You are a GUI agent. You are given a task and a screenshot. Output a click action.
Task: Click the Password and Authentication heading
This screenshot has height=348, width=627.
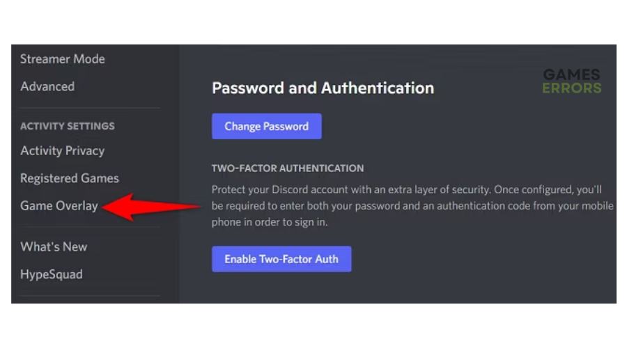pyautogui.click(x=323, y=88)
